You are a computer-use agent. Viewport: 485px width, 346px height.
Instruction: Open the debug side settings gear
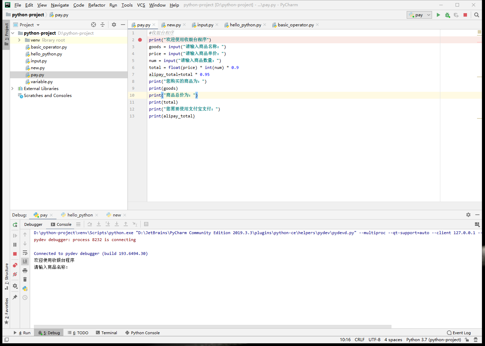[x=15, y=286]
